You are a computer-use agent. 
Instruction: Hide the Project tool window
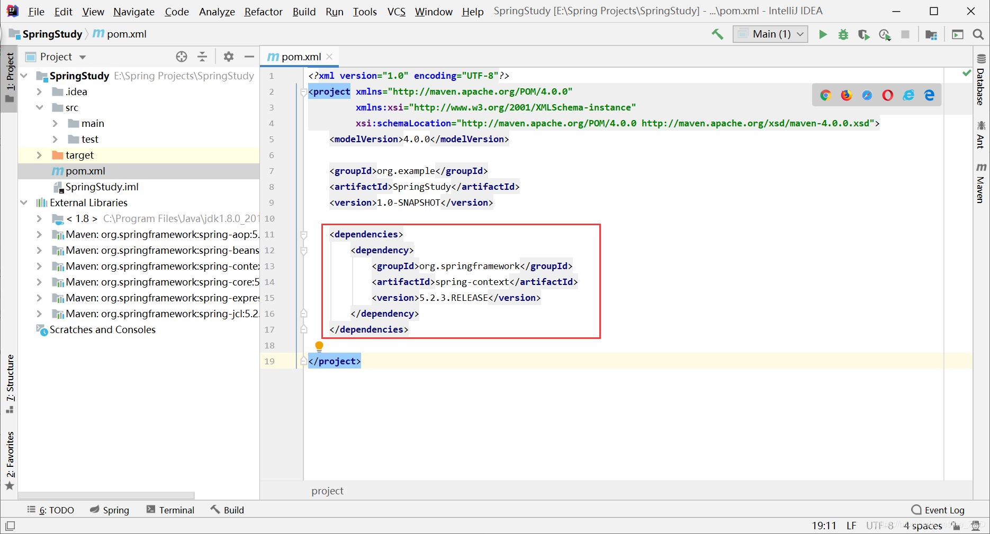(249, 57)
